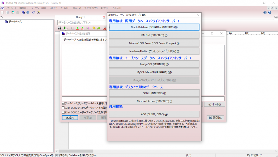Choose SQLite (直接接続) connection type
The image size is (278, 157).
(154, 93)
